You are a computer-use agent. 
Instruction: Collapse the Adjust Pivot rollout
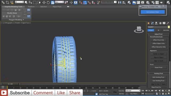pos(149,34)
